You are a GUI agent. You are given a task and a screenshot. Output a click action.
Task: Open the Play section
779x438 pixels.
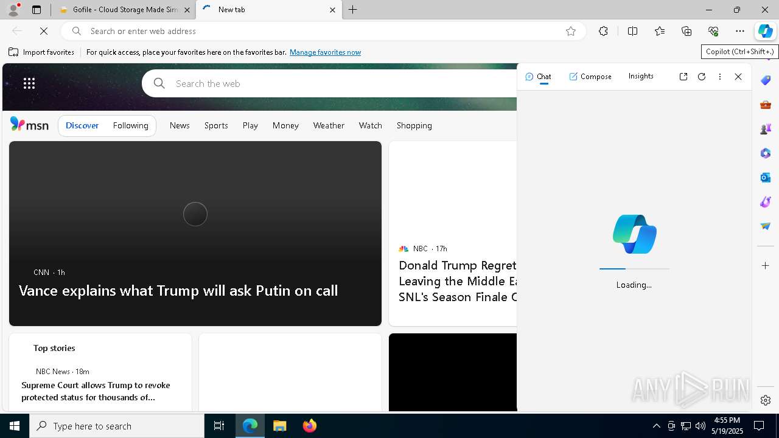(250, 125)
